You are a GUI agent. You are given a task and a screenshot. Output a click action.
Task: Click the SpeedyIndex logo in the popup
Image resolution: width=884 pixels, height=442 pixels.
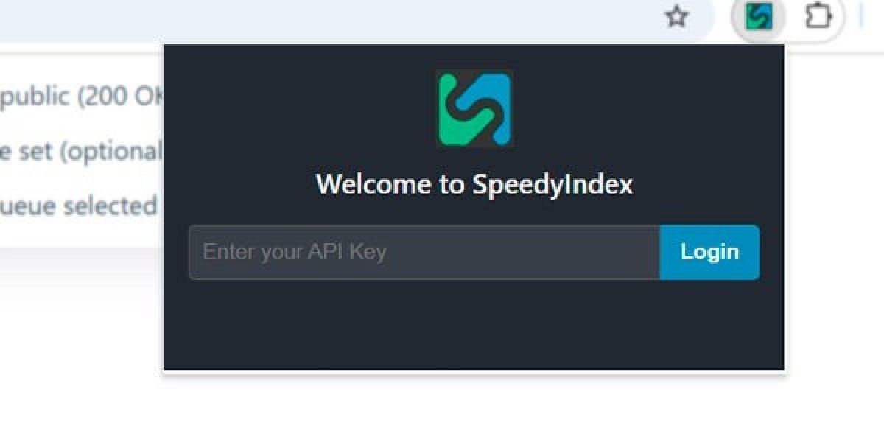(x=474, y=108)
